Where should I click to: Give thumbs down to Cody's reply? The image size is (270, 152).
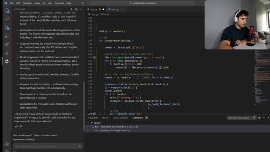click(21, 126)
